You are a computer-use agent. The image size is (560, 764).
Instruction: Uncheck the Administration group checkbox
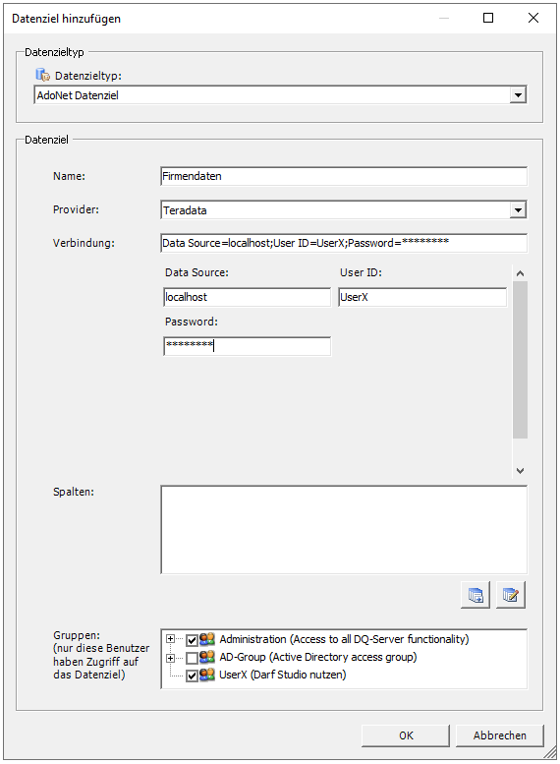[192, 640]
